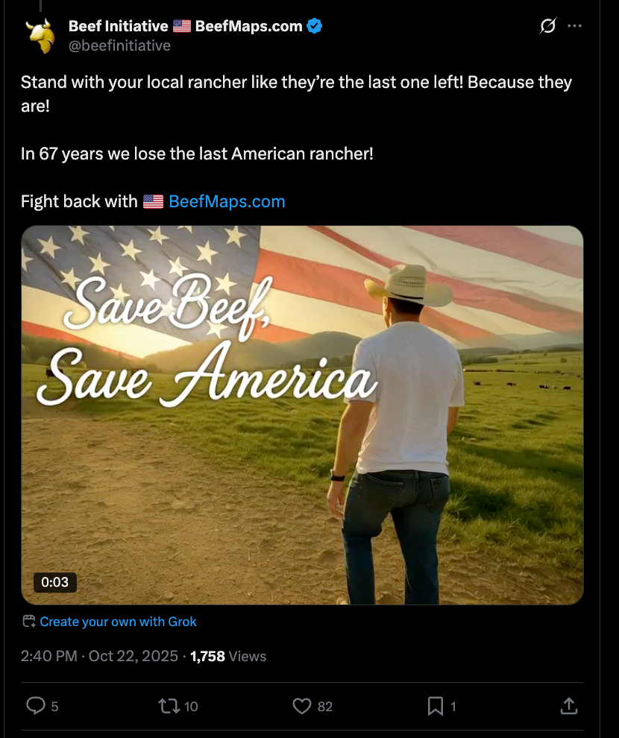This screenshot has width=619, height=738.
Task: Bookmark the post
Action: pos(435,706)
